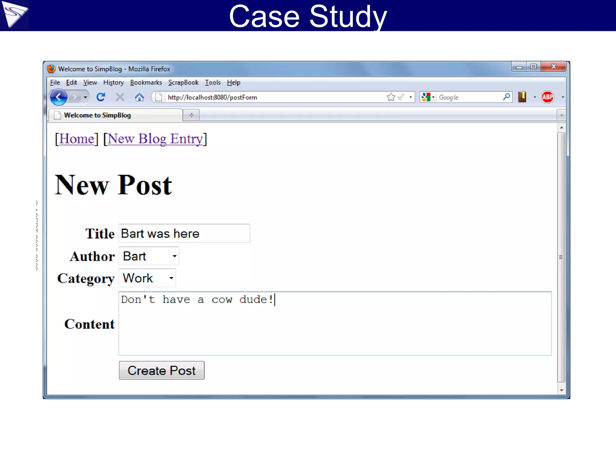Click the bookmark star in address bar
This screenshot has height=462, width=616.
pyautogui.click(x=390, y=97)
